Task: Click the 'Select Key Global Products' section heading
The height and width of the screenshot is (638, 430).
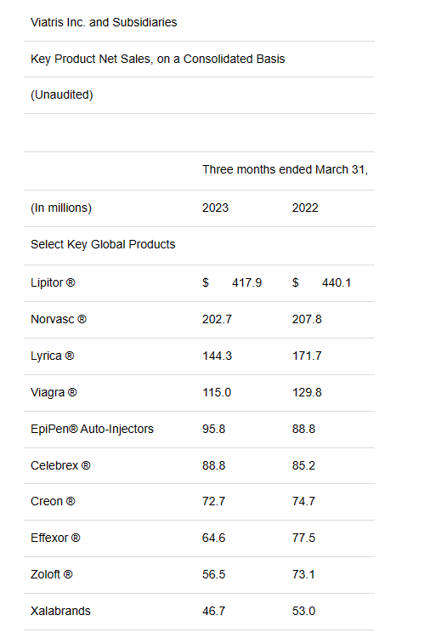Action: coord(103,244)
